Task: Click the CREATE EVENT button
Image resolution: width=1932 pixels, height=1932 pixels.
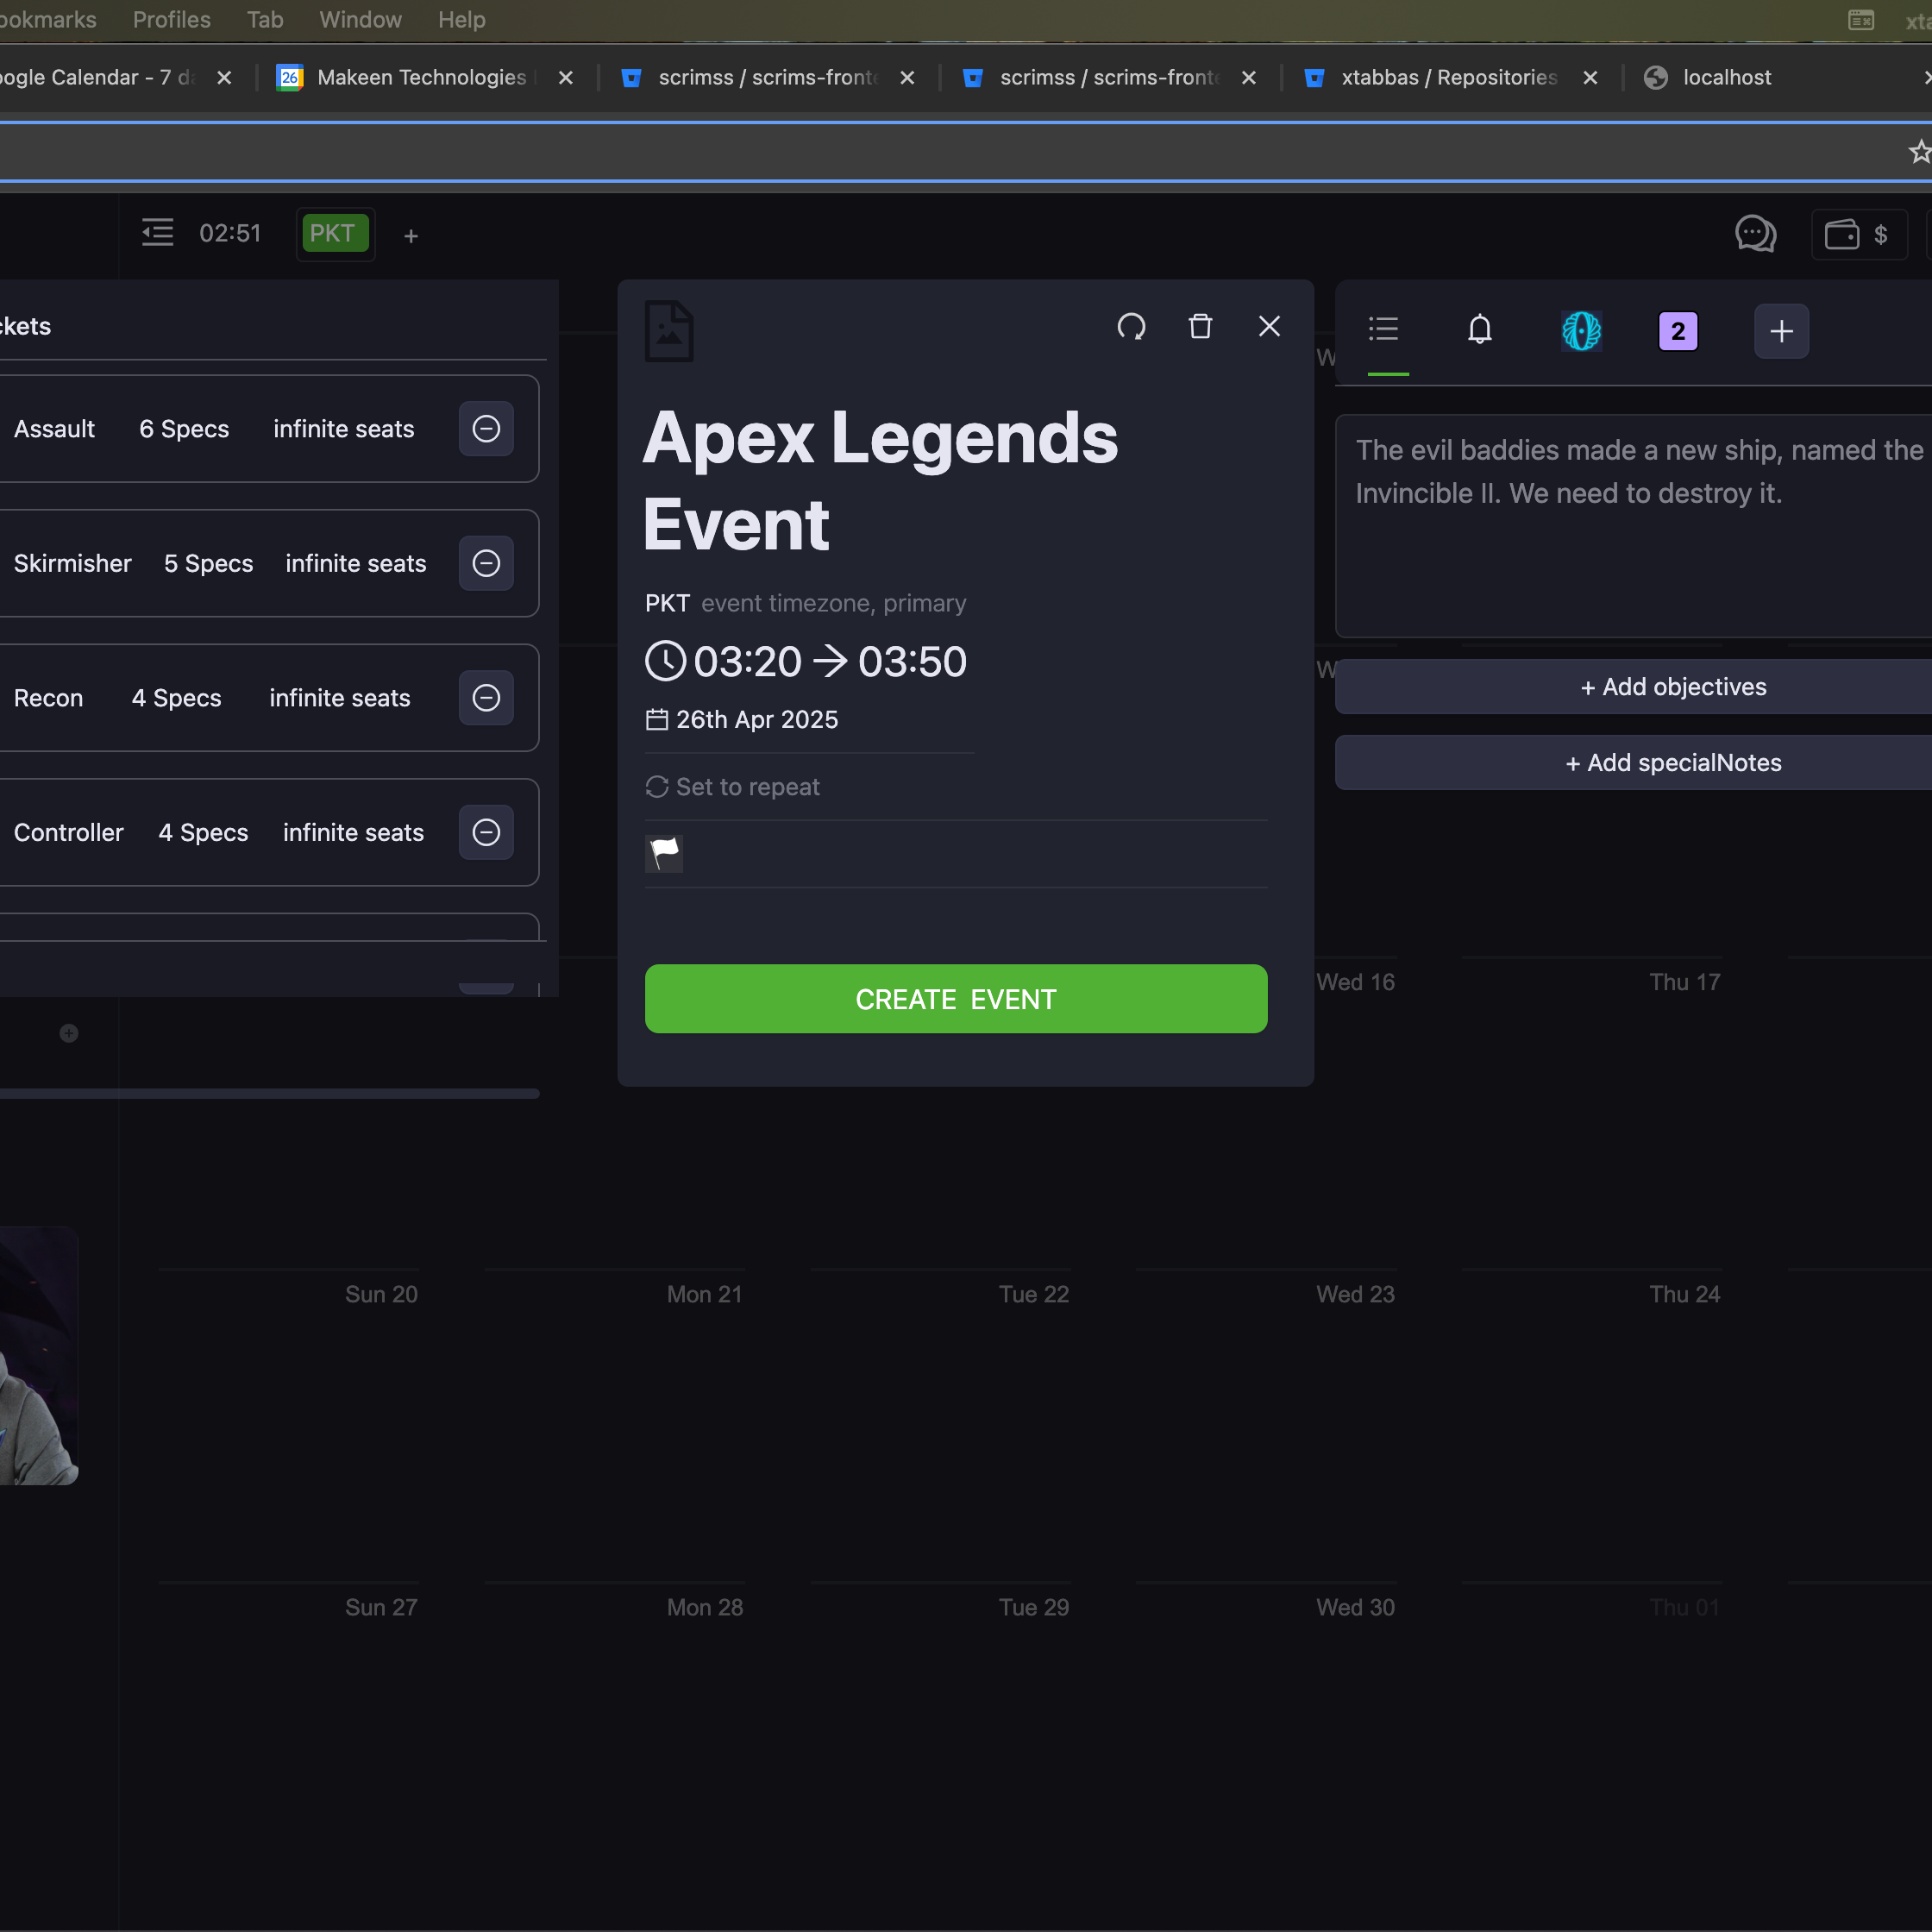Action: click(956, 999)
